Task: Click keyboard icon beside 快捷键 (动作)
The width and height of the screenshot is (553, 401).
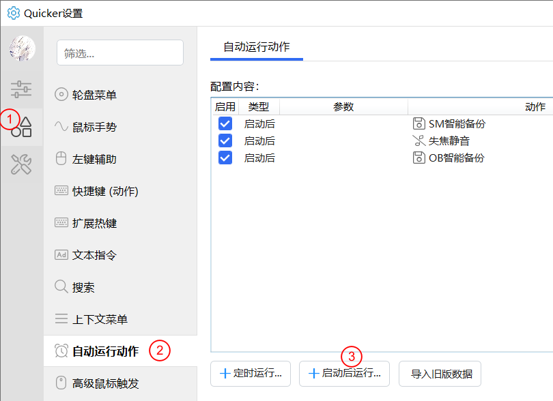Action: [x=61, y=191]
